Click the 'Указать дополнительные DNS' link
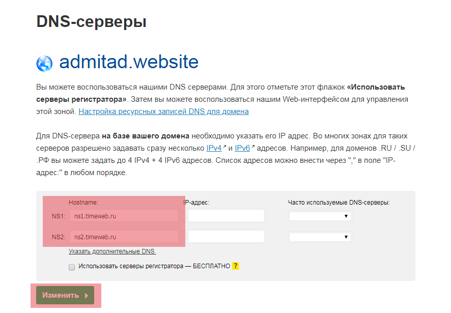The image size is (451, 313). pos(112,251)
